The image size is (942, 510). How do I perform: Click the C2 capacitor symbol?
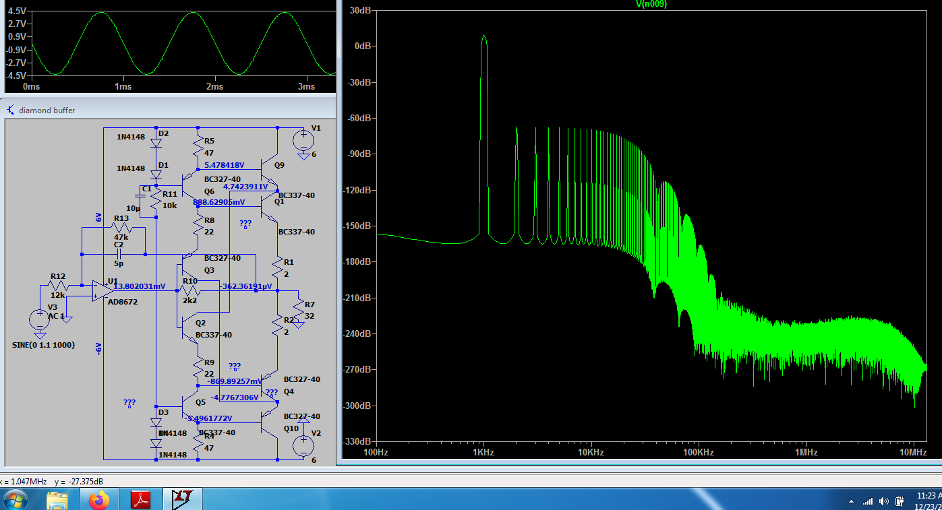pyautogui.click(x=119, y=254)
